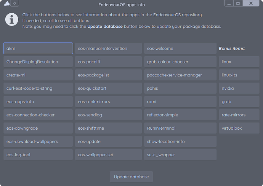Show eos-download-wallpapers info
The width and height of the screenshot is (263, 186).
[38, 141]
